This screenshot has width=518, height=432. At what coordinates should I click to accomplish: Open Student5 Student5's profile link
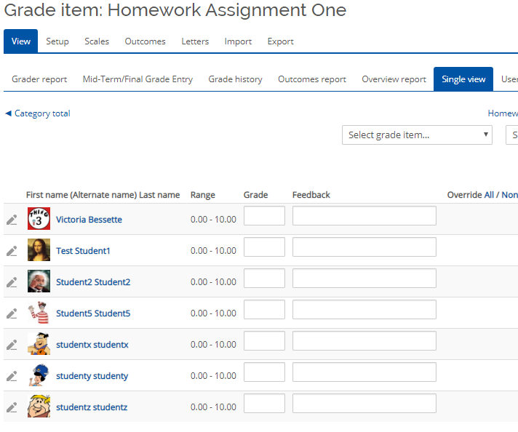click(x=93, y=313)
